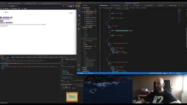
Task: Click the VS Code notifications bell in status bar
Action: [x=185, y=73]
